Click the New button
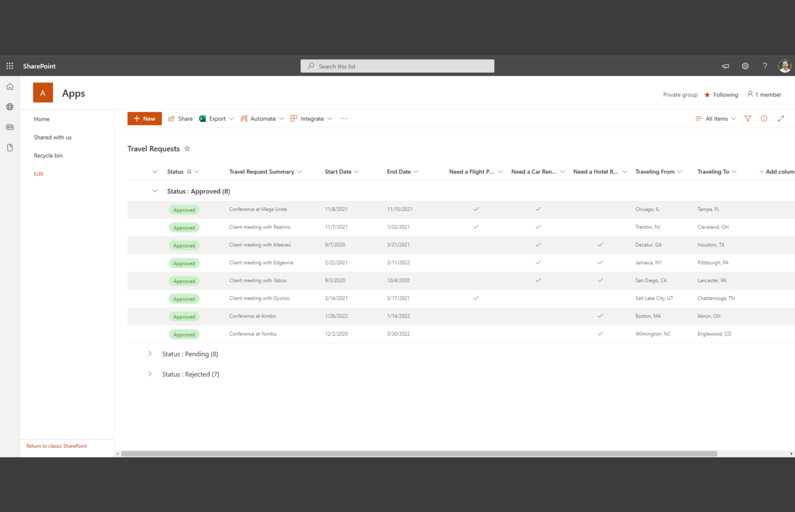 pos(144,118)
